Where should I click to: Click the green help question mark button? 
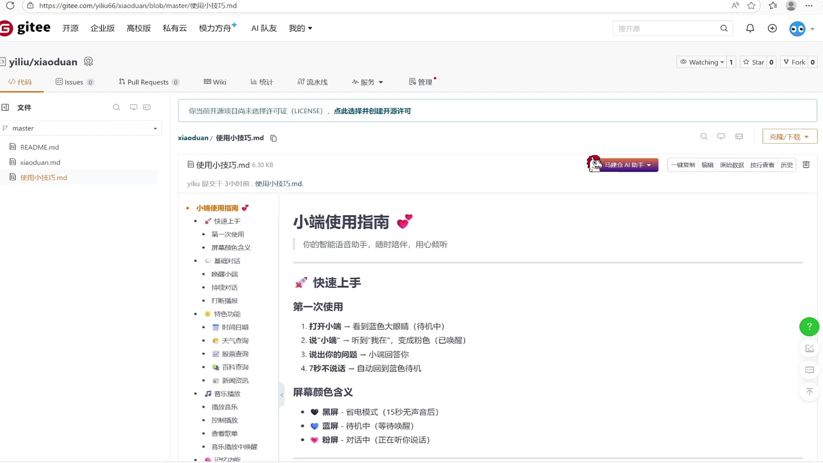coord(809,327)
